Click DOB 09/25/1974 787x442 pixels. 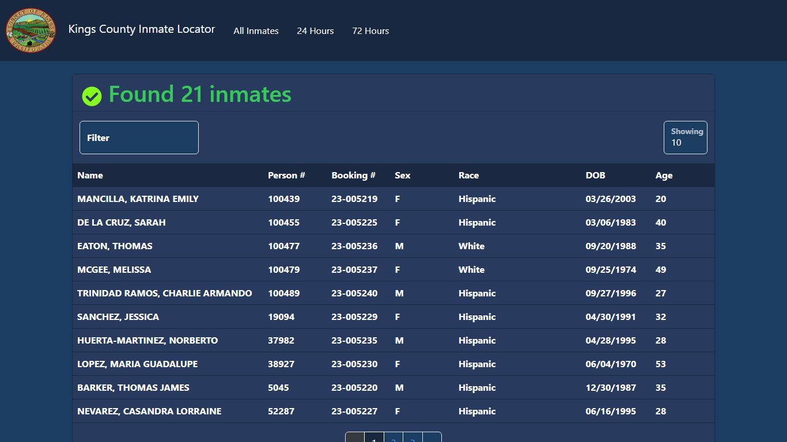pos(611,270)
